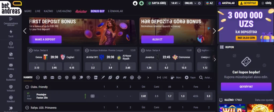
Task: Open the settings gear in the header
Action: 199,3
